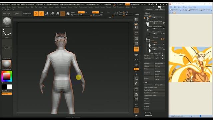The height and width of the screenshot is (120, 213).
Task: Select the Draw mode icon next to Edit
Action: pos(41,14)
